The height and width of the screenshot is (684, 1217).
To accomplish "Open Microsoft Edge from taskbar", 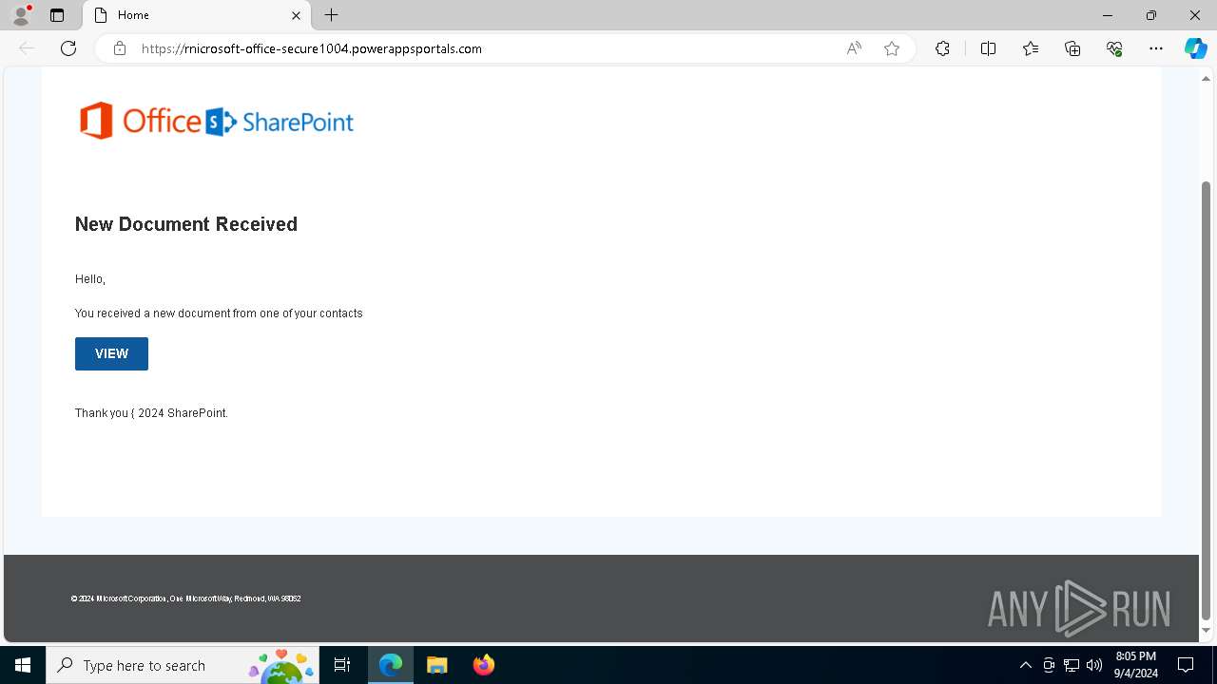I will point(391,665).
